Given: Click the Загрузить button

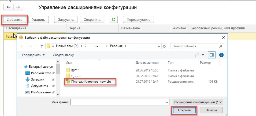Looking at the screenshot, I should [x=66, y=20].
